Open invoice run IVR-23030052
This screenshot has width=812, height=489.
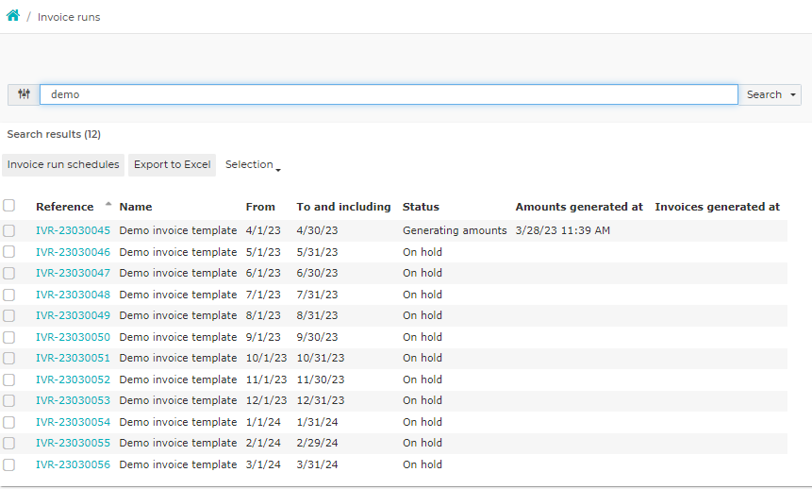click(73, 379)
